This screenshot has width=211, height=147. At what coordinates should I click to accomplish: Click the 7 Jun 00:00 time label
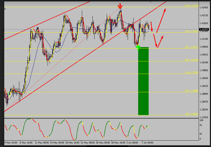(x=147, y=142)
